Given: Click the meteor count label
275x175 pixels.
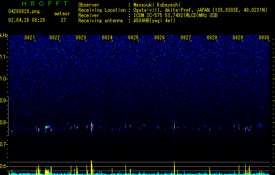Looking at the screenshot, I should point(62,14).
